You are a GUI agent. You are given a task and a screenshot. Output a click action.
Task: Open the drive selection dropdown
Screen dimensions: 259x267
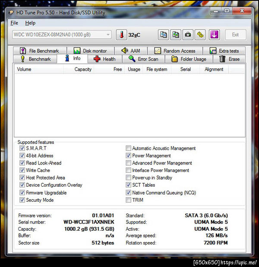pos(62,35)
